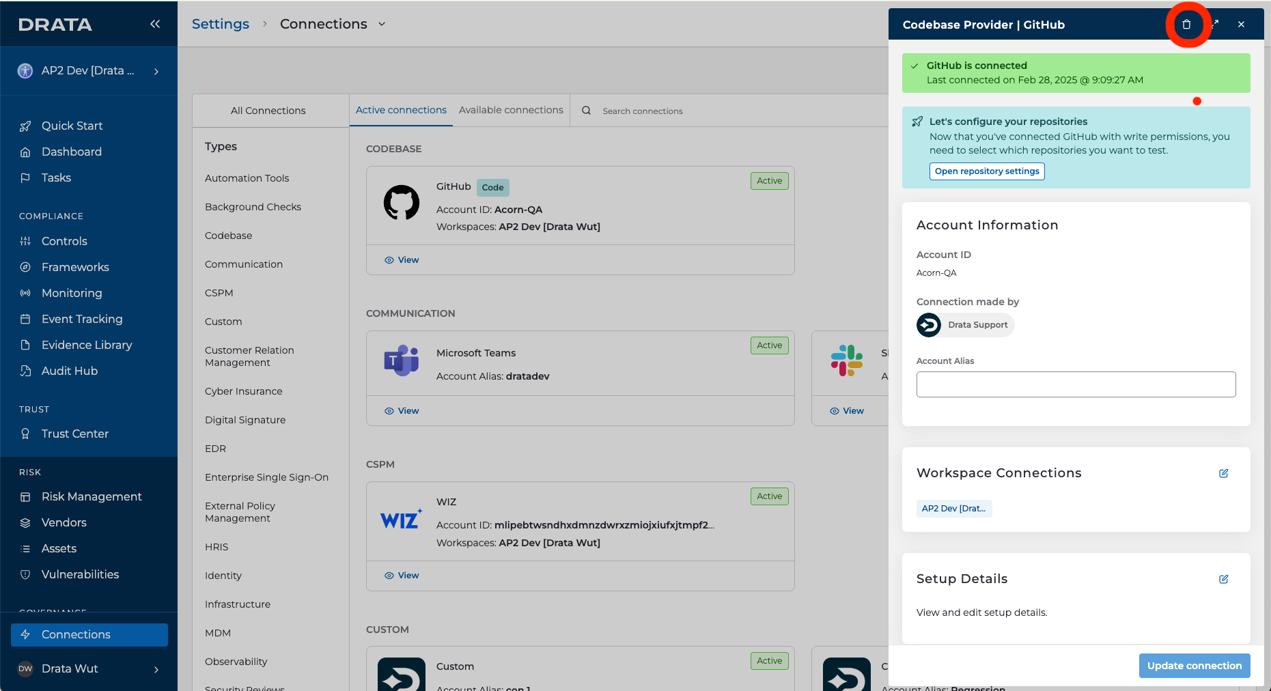The height and width of the screenshot is (691, 1271).
Task: Click the Tasks flag icon
Action: point(25,178)
